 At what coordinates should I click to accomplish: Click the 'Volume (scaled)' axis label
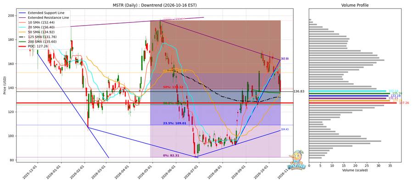(355, 170)
